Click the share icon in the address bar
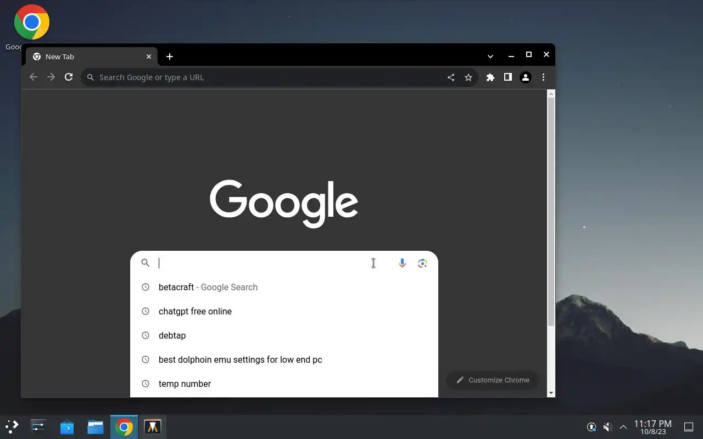The height and width of the screenshot is (439, 703). [451, 77]
